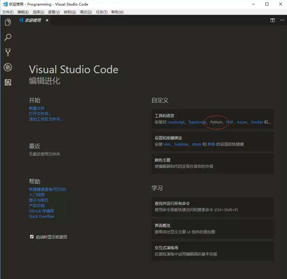Click the VS Code logo in title bar
Image resolution: width=287 pixels, height=279 pixels.
pos(5,4)
